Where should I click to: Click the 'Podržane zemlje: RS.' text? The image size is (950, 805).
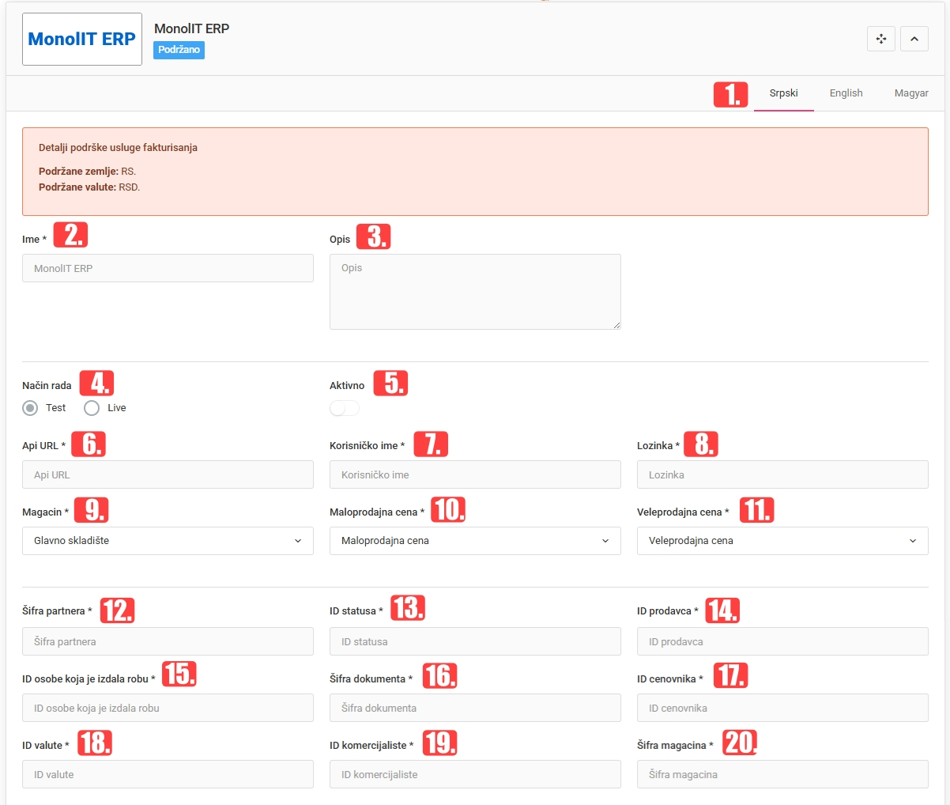(x=88, y=172)
